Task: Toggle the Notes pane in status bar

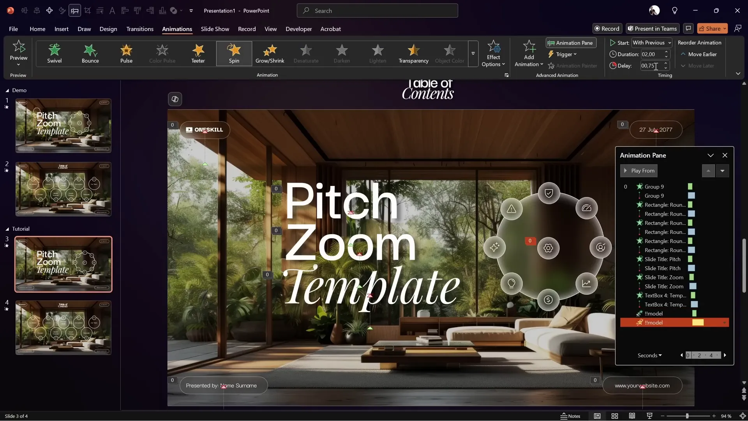Action: pos(570,416)
